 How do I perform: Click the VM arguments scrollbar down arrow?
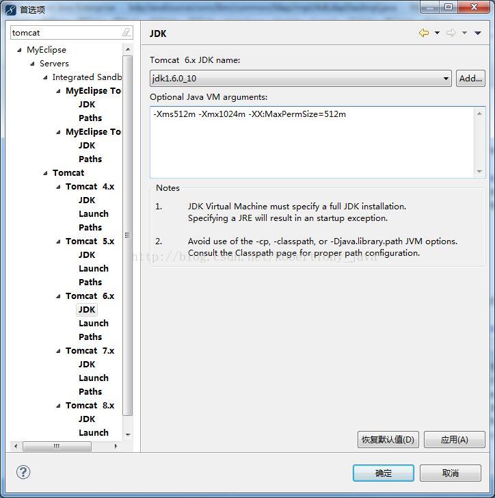(479, 172)
